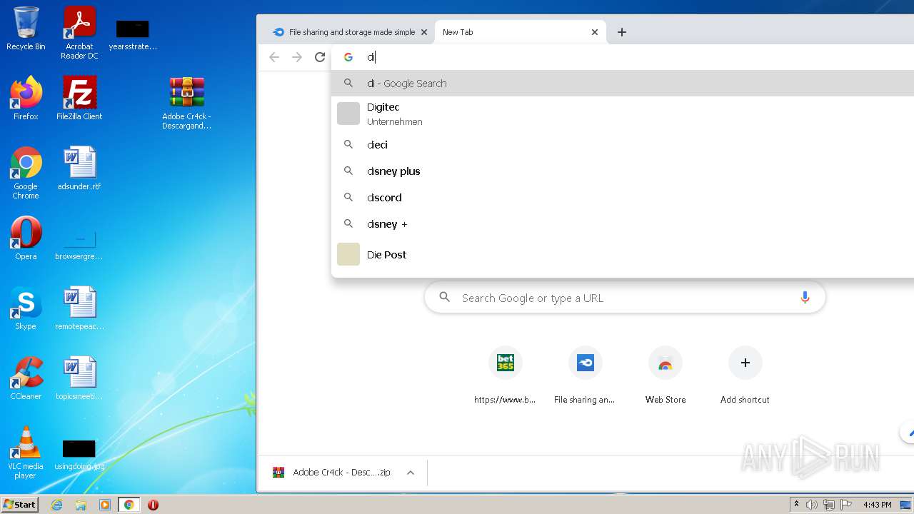This screenshot has height=514, width=914.
Task: Click Chrome forward navigation arrow
Action: [297, 57]
